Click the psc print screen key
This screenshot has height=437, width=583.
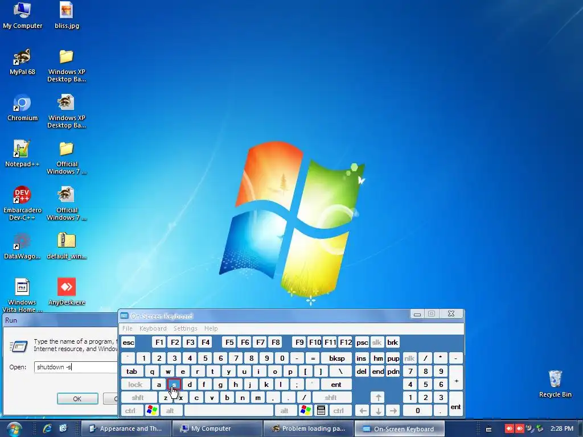pos(362,343)
